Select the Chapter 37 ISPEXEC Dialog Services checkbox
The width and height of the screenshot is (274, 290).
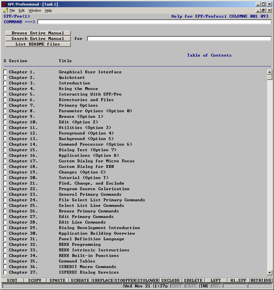(5, 272)
